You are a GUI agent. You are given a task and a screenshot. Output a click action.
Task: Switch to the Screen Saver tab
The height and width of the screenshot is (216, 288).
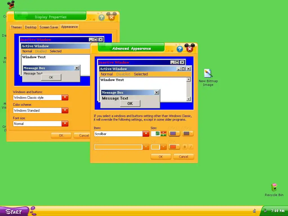point(49,27)
